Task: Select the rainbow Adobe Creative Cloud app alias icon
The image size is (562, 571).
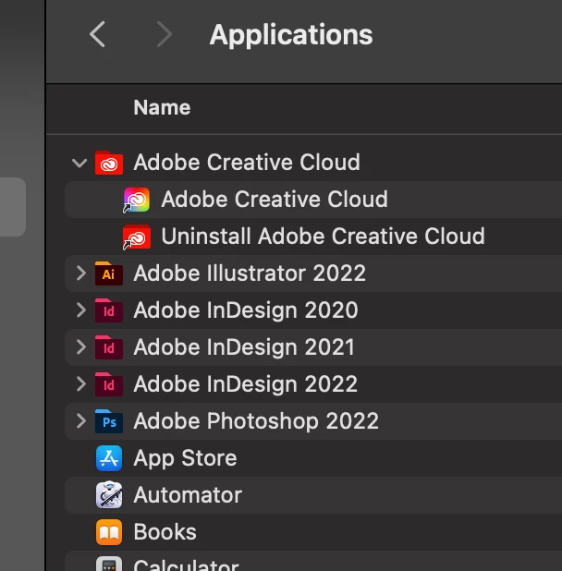Action: pos(136,200)
